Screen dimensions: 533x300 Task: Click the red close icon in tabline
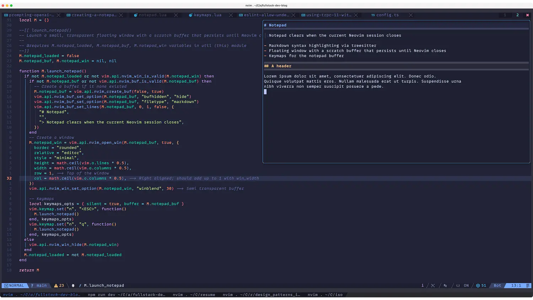tap(528, 15)
